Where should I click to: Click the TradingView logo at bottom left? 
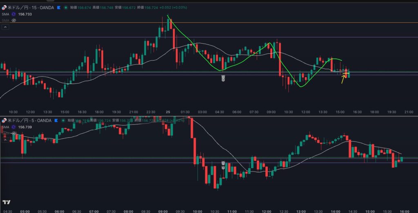pos(6,202)
